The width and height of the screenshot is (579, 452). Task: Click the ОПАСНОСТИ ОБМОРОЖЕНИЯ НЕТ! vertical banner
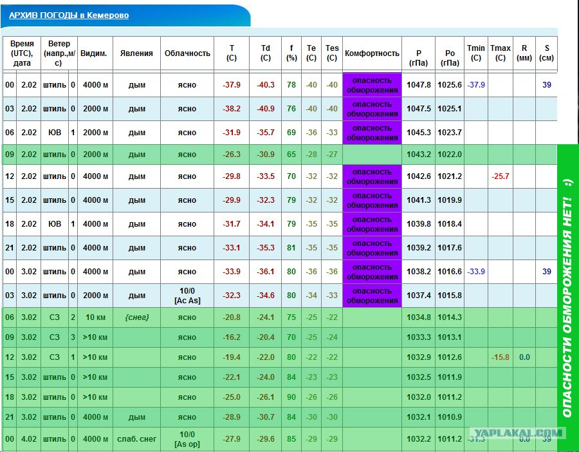point(568,297)
